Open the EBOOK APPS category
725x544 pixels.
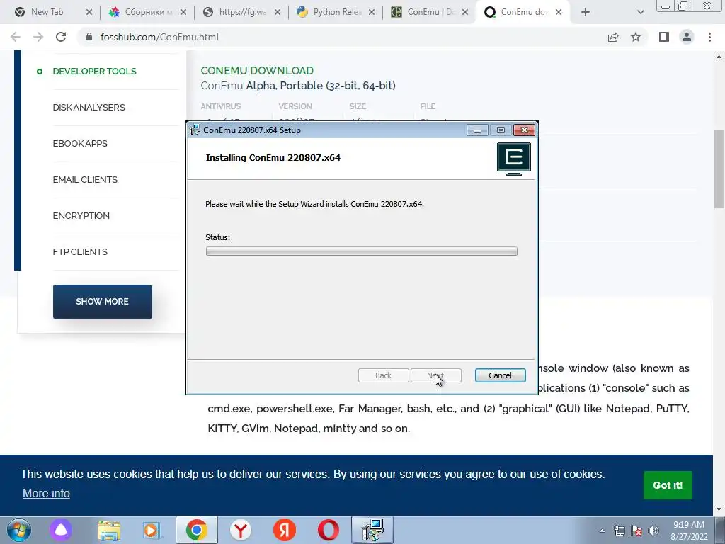(x=80, y=143)
